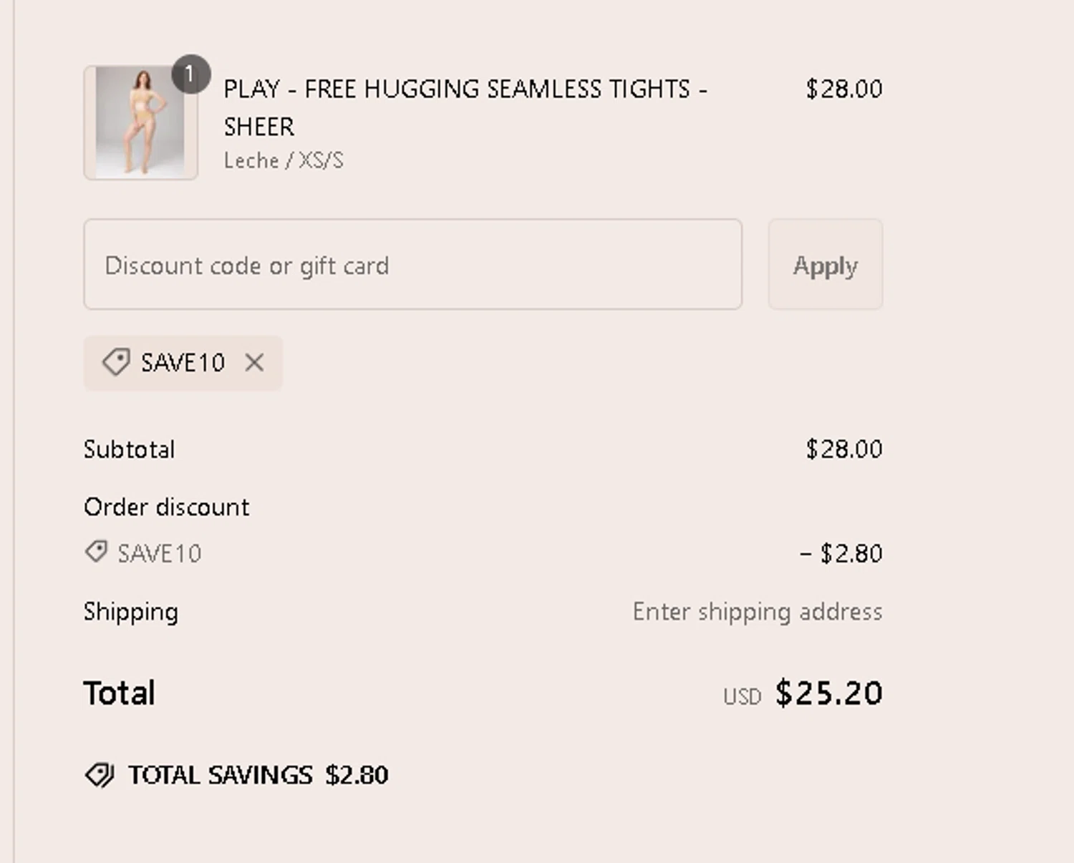Select the Leche / XS/S variant text
The width and height of the screenshot is (1074, 863).
click(x=284, y=160)
